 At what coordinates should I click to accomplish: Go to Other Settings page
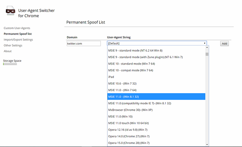pyautogui.click(x=13, y=45)
